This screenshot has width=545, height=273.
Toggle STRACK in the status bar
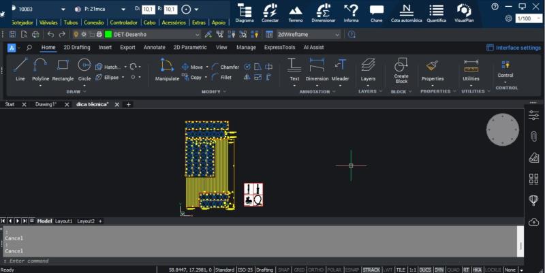tap(371, 270)
